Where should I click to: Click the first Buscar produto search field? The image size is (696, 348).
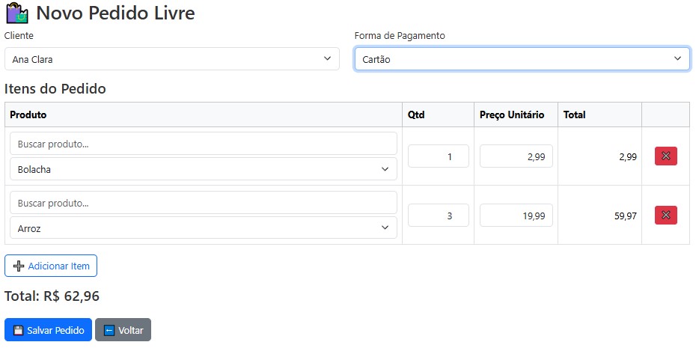pyautogui.click(x=203, y=144)
